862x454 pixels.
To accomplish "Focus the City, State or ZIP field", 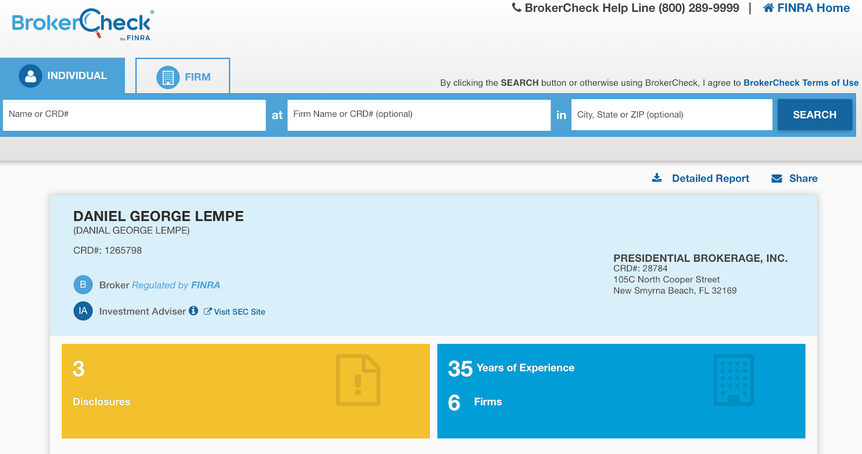I will (671, 115).
